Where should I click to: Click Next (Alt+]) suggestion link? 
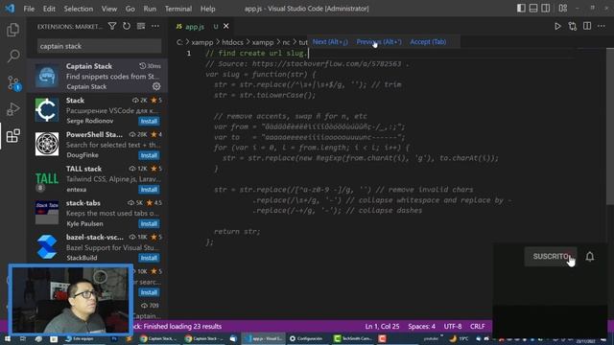coord(330,42)
